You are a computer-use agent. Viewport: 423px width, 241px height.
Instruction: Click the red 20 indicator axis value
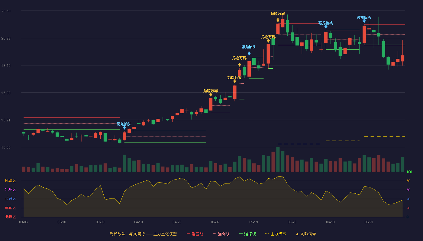408,208
